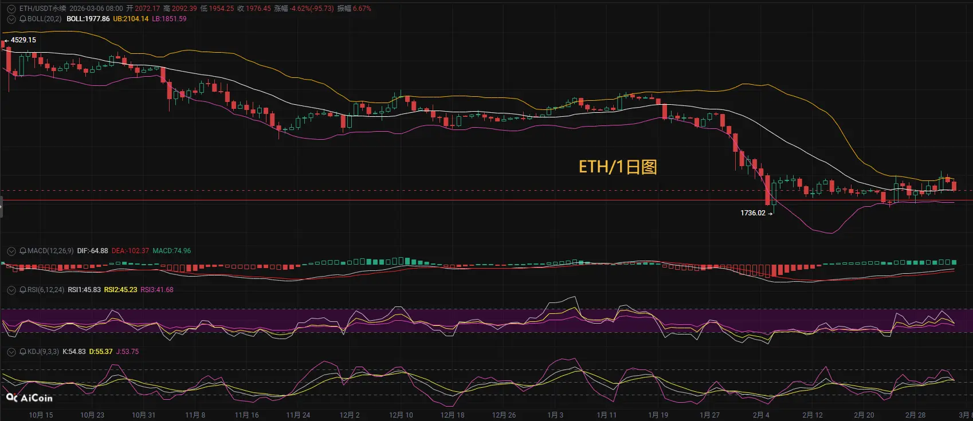973x421 pixels.
Task: Click the 11月 16 date on the time axis
Action: click(x=247, y=415)
